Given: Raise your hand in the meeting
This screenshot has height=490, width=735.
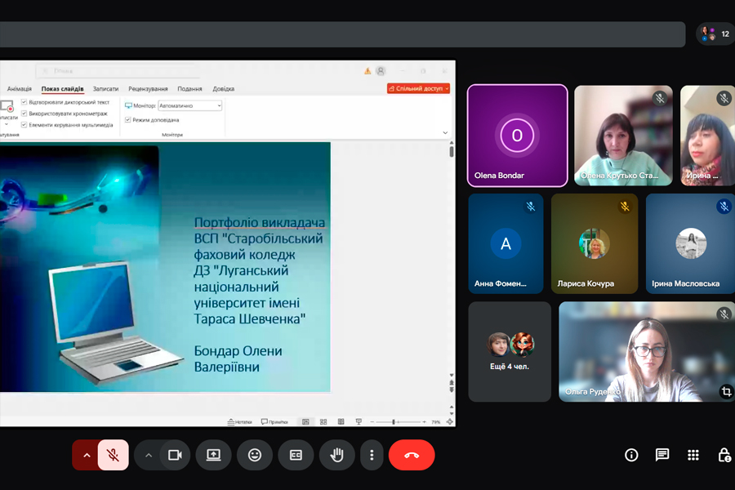Looking at the screenshot, I should [336, 455].
